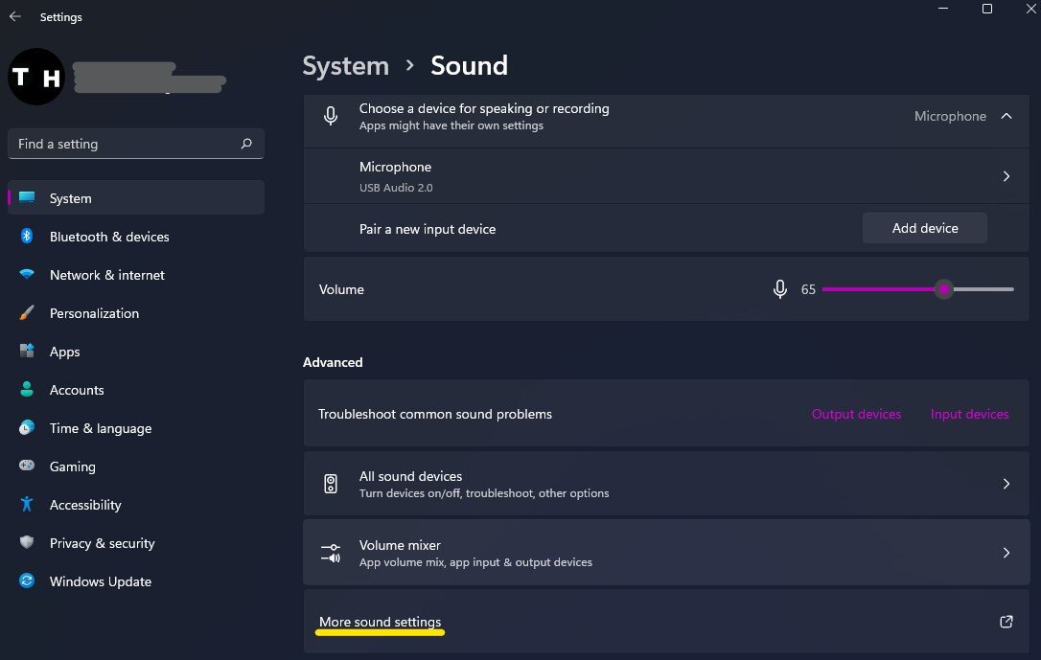The width and height of the screenshot is (1041, 660).
Task: Go to Network & internet section
Action: (106, 275)
